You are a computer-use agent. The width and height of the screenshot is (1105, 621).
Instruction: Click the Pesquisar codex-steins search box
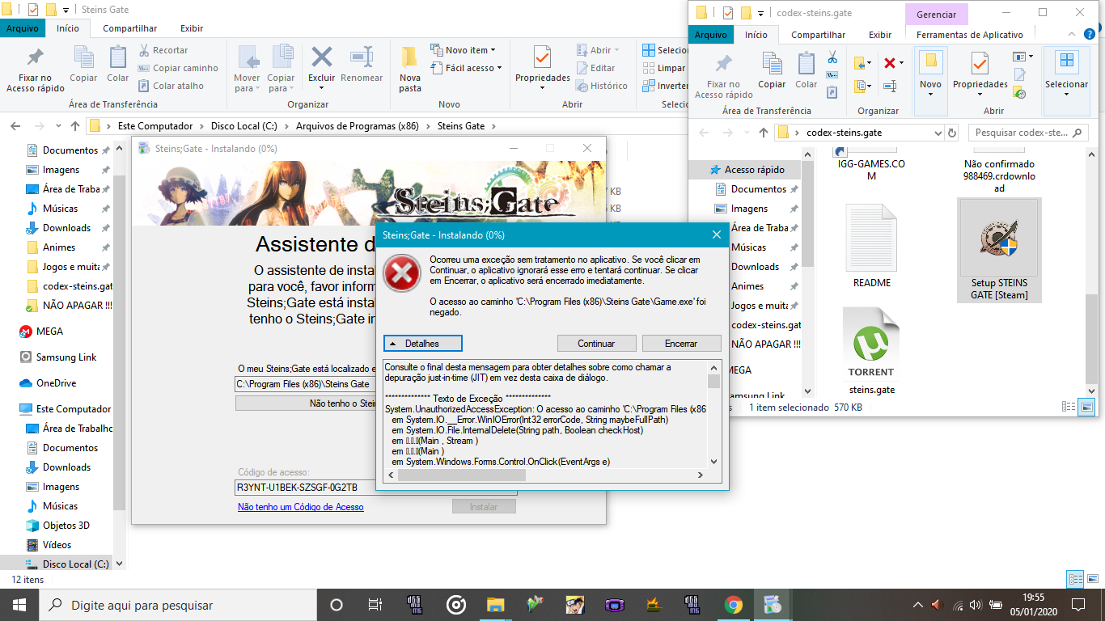[x=1028, y=133]
